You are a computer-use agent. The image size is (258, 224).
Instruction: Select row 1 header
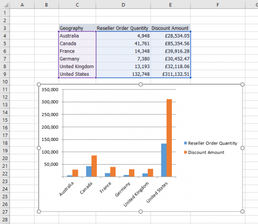[x=5, y=13]
